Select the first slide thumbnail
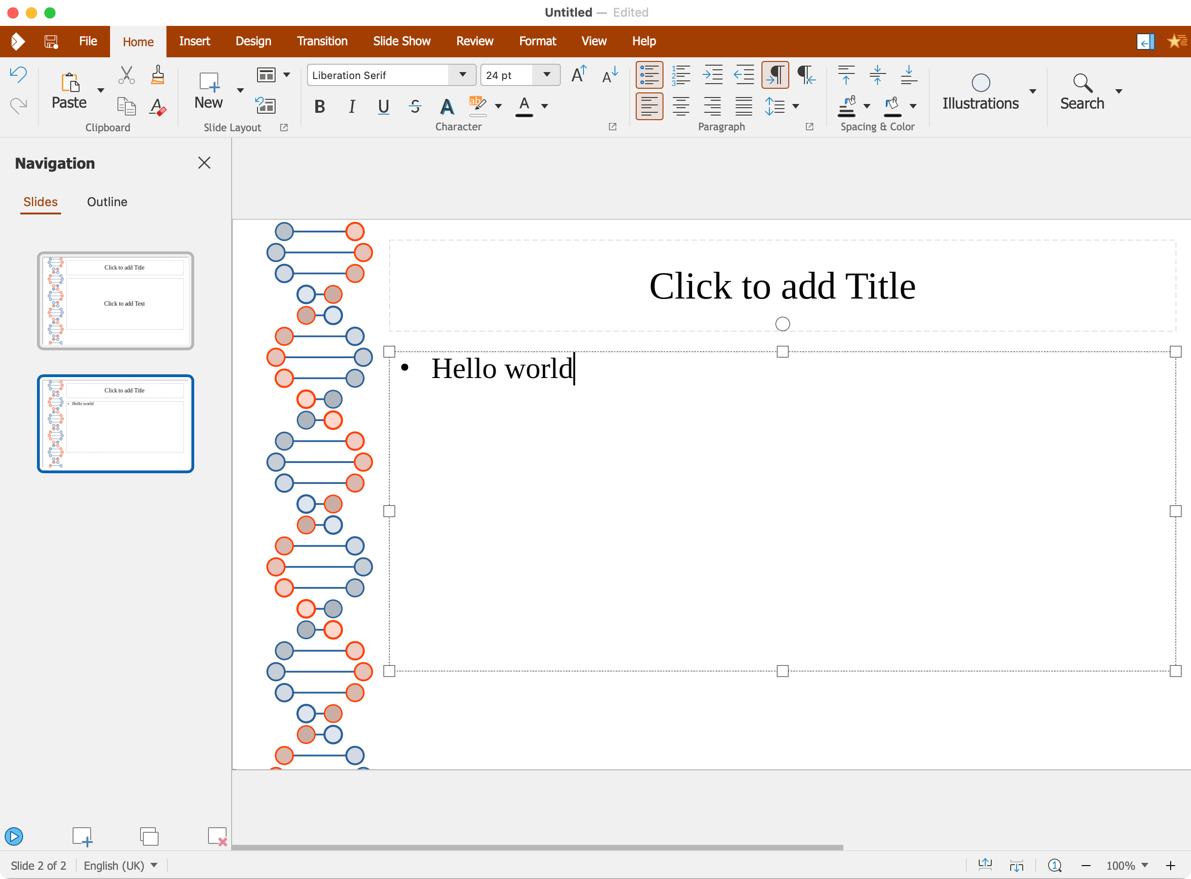The height and width of the screenshot is (879, 1191). 116,301
